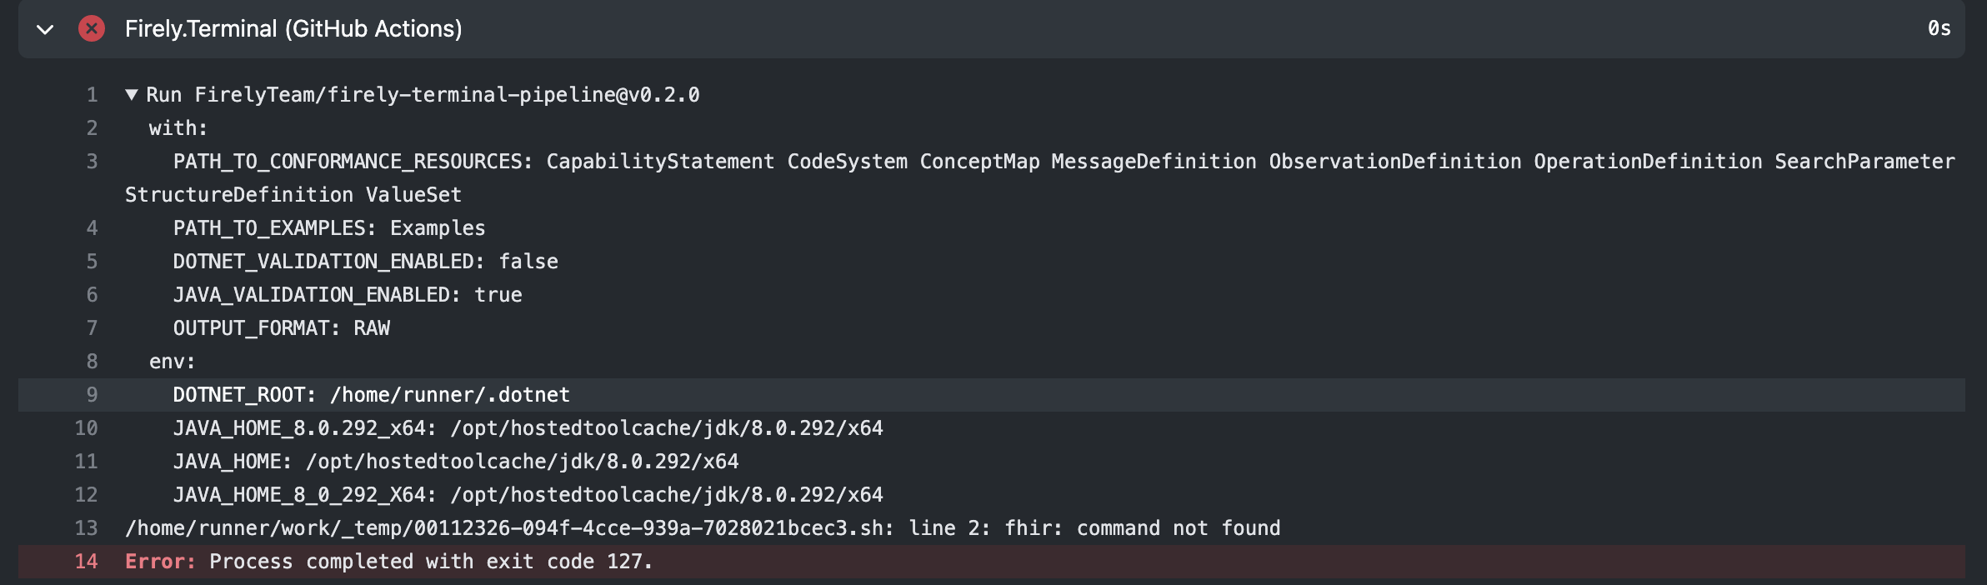Viewport: 1987px width, 585px height.
Task: Click the OUTPUT_FORMAT: RAW line
Action: 282,328
